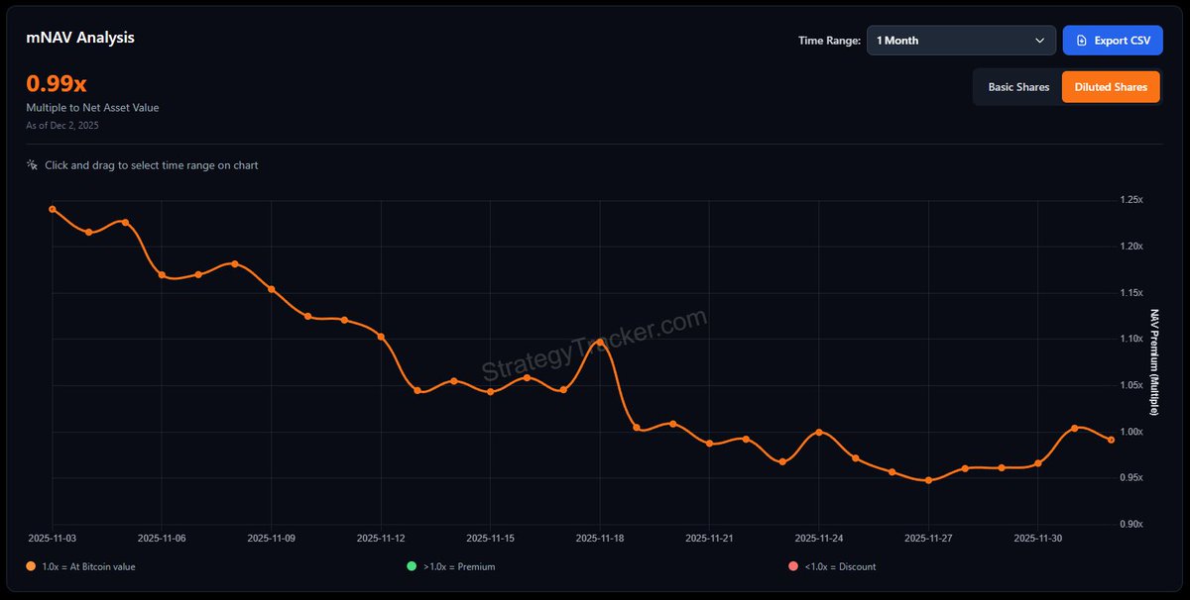Click the NAV Premium (Multiple) axis title
Image resolution: width=1190 pixels, height=600 pixels.
[1155, 361]
